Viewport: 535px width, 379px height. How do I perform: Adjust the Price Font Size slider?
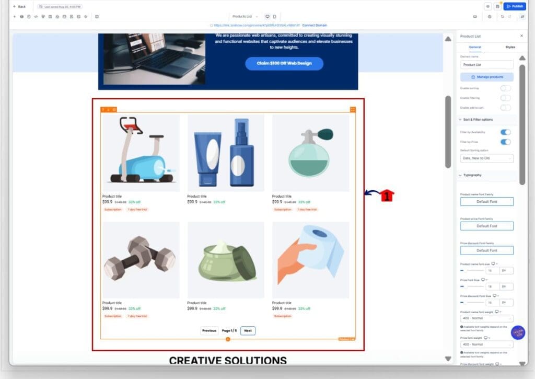(472, 286)
